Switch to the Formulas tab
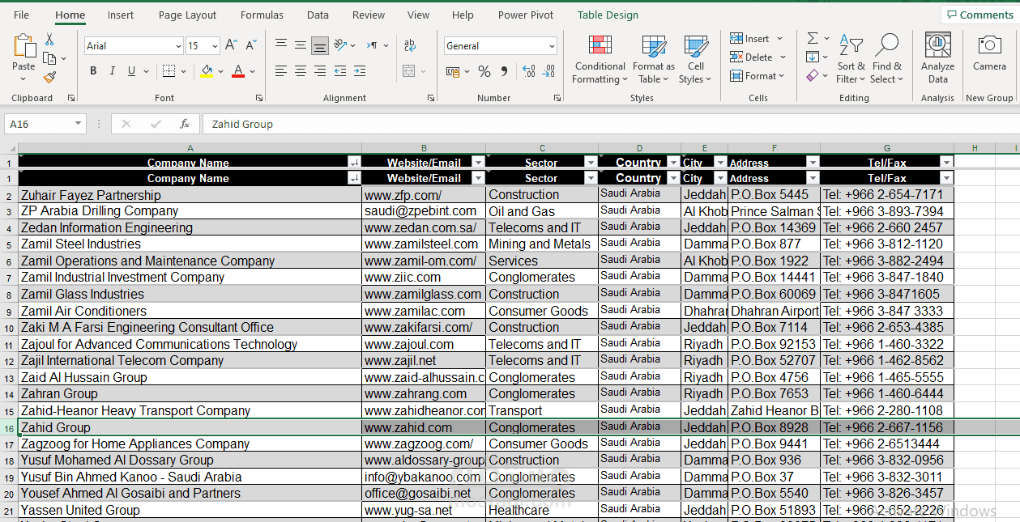This screenshot has height=522, width=1020. pyautogui.click(x=262, y=15)
